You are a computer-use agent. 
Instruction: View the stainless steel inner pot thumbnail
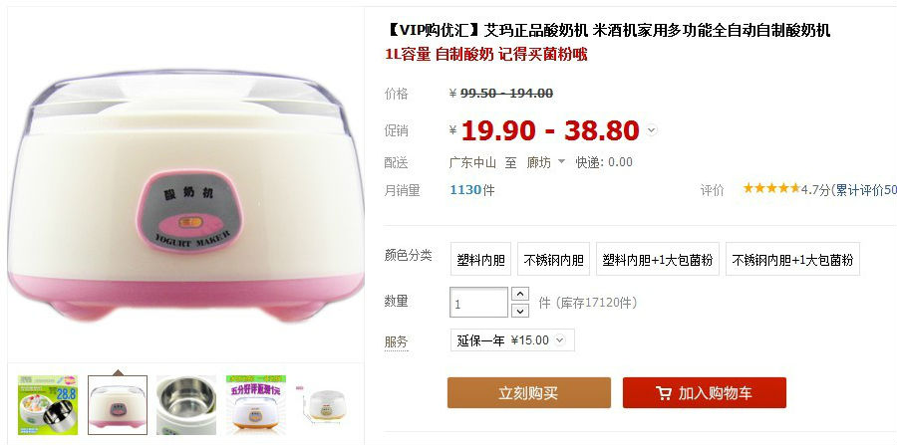(x=186, y=404)
